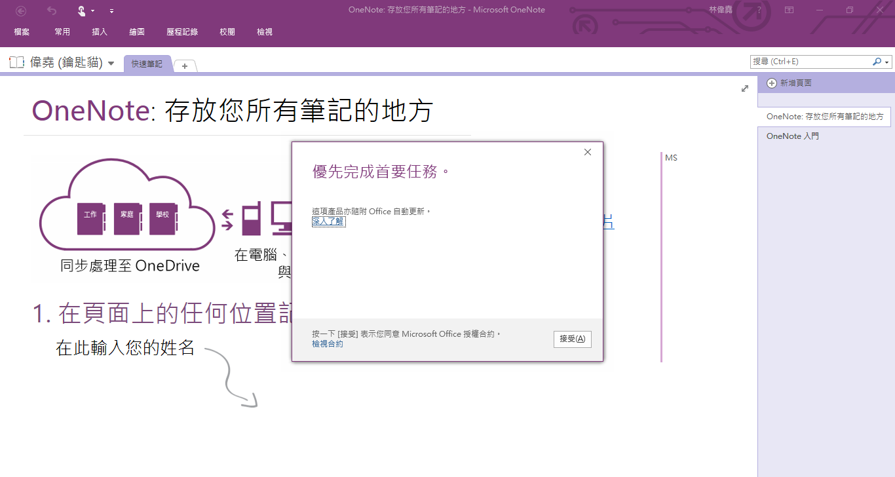This screenshot has width=895, height=477.
Task: Select the OneNote 入門 page
Action: [x=792, y=136]
